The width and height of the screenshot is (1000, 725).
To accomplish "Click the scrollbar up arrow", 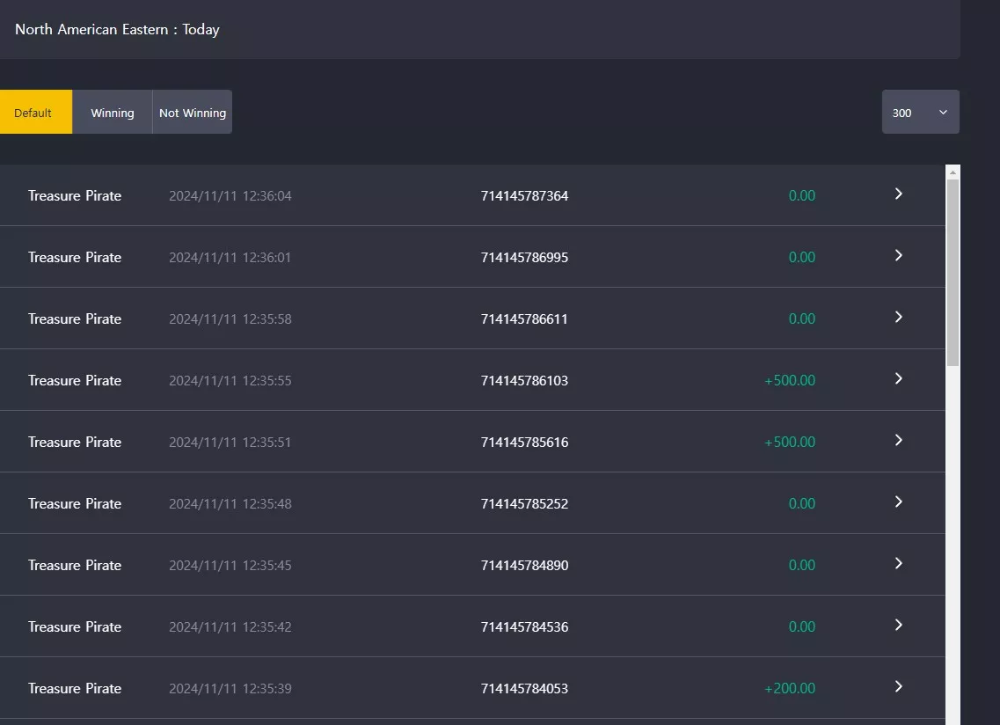I will (x=953, y=172).
